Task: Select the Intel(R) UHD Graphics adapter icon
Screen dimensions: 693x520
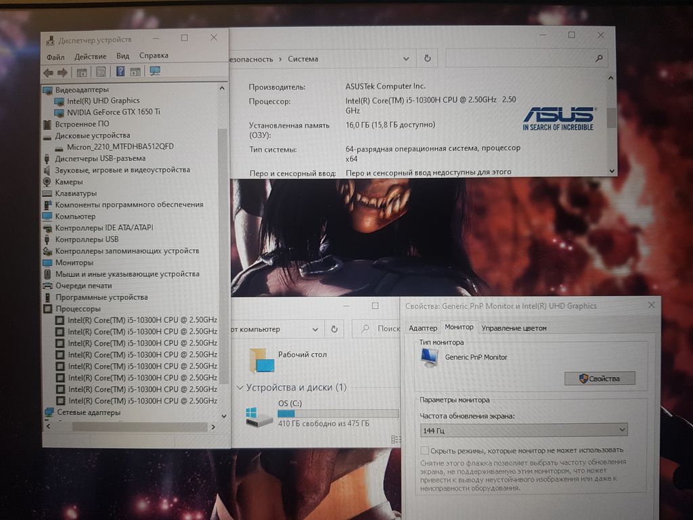Action: 59,102
